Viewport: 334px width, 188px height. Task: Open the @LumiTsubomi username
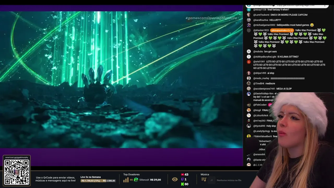click(261, 15)
